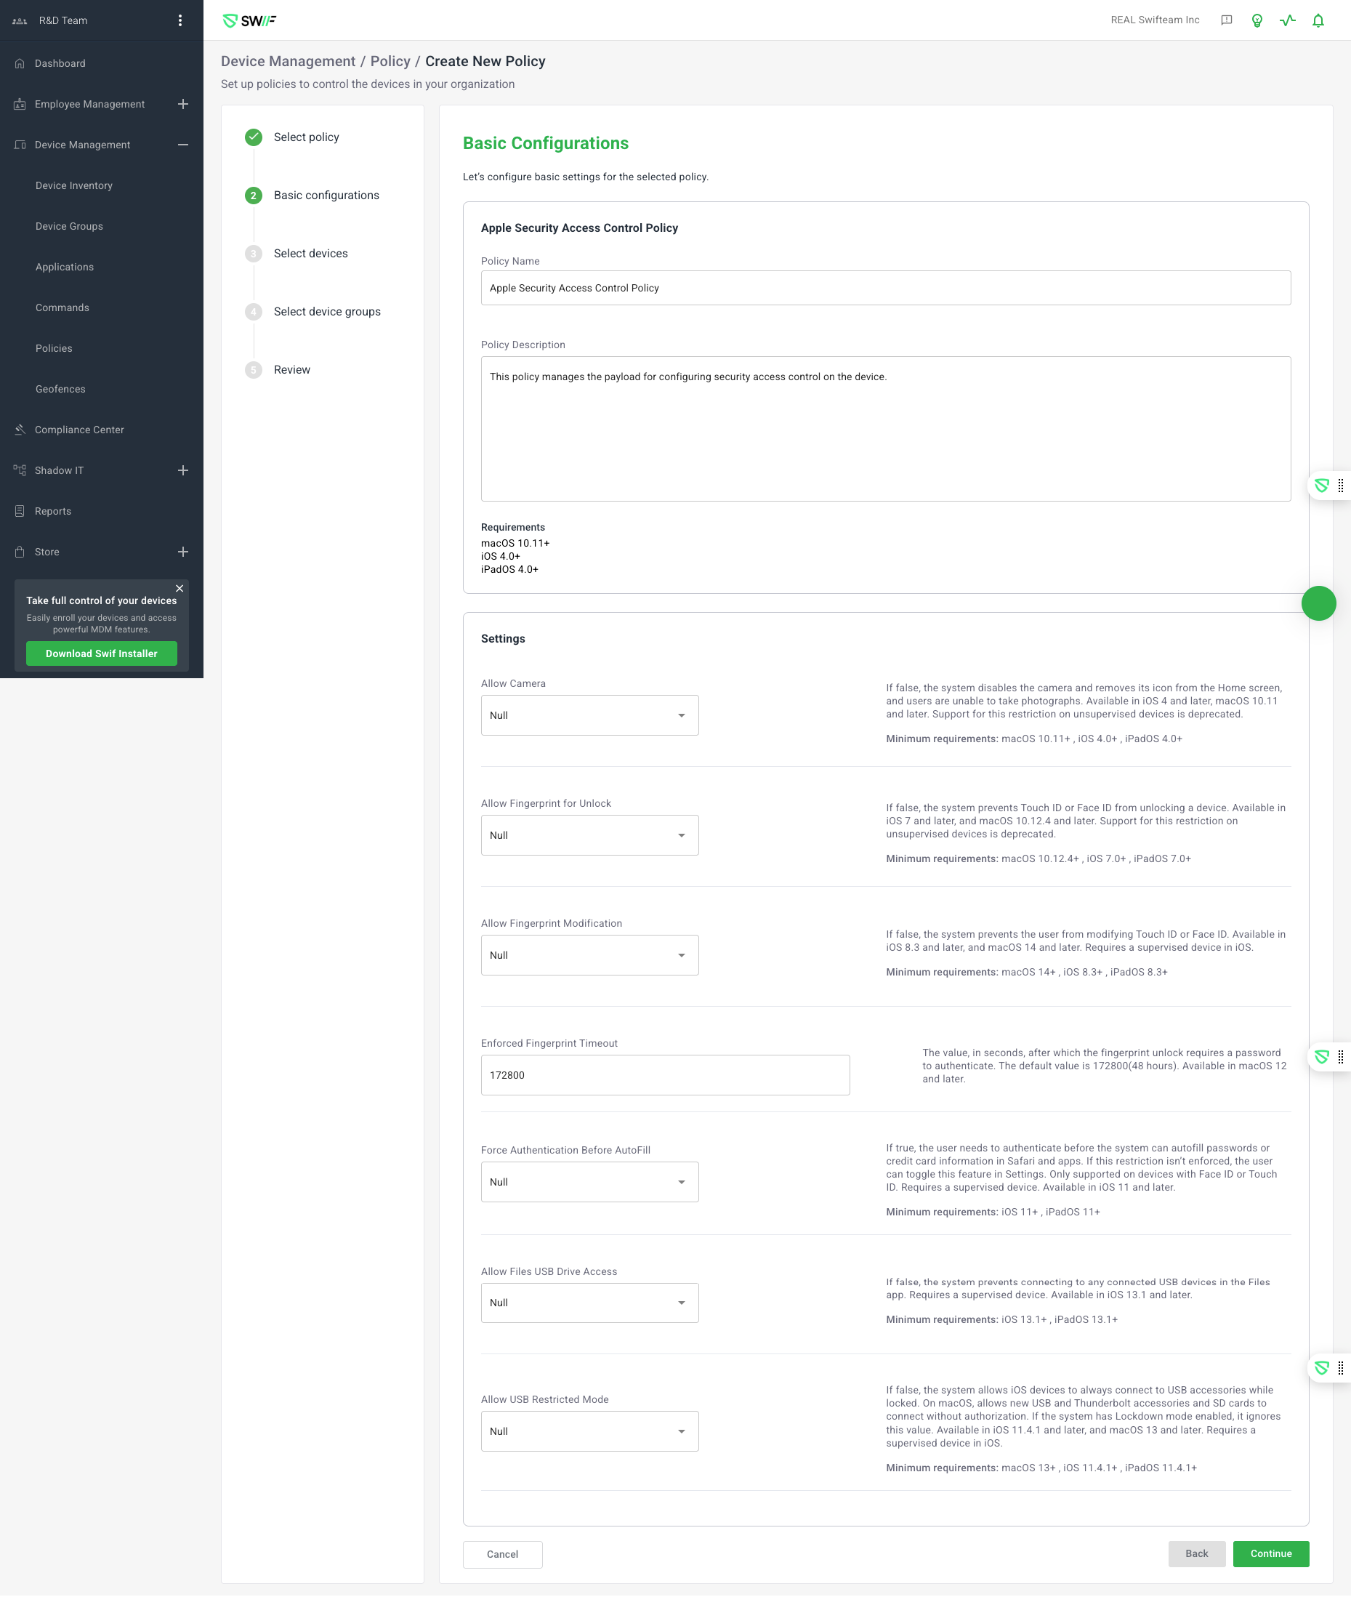
Task: Open the feedback message icon
Action: [x=1225, y=20]
